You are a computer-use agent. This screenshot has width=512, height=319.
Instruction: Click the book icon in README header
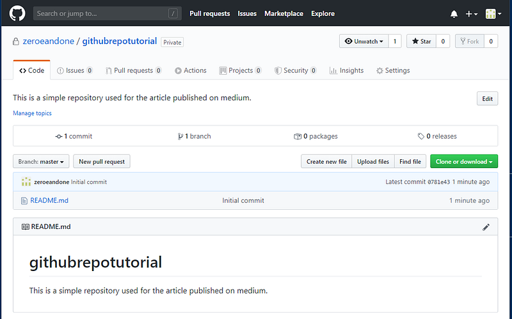(x=25, y=227)
